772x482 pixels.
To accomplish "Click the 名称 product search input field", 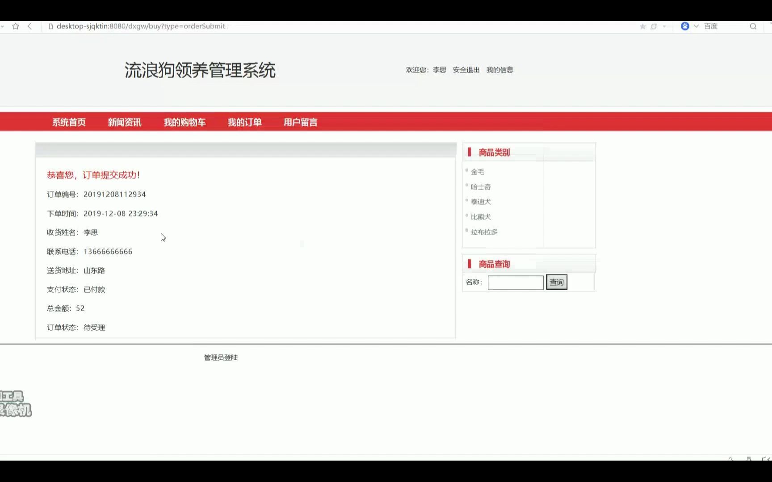I will (x=516, y=283).
